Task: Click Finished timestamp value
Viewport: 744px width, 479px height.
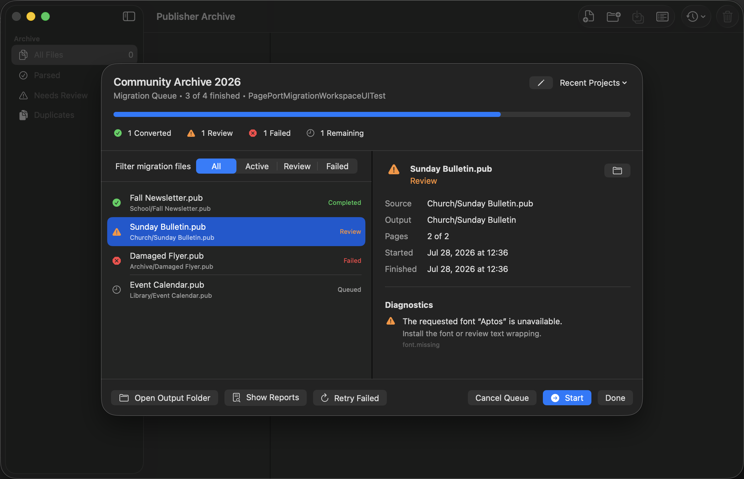Action: [468, 269]
